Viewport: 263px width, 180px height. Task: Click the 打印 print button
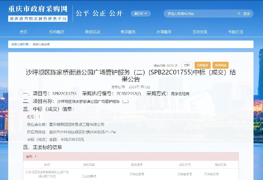coord(187,65)
